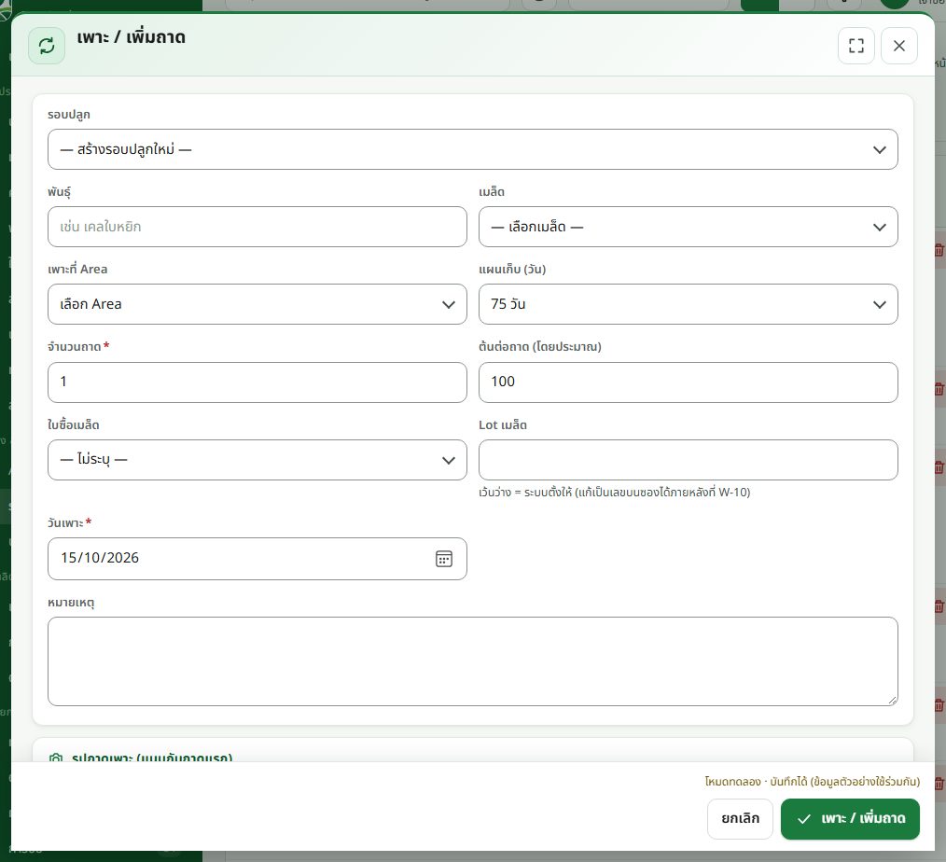The image size is (946, 862).
Task: Click the dialog title เพาะ / เพิ่มถาด
Action: click(131, 37)
